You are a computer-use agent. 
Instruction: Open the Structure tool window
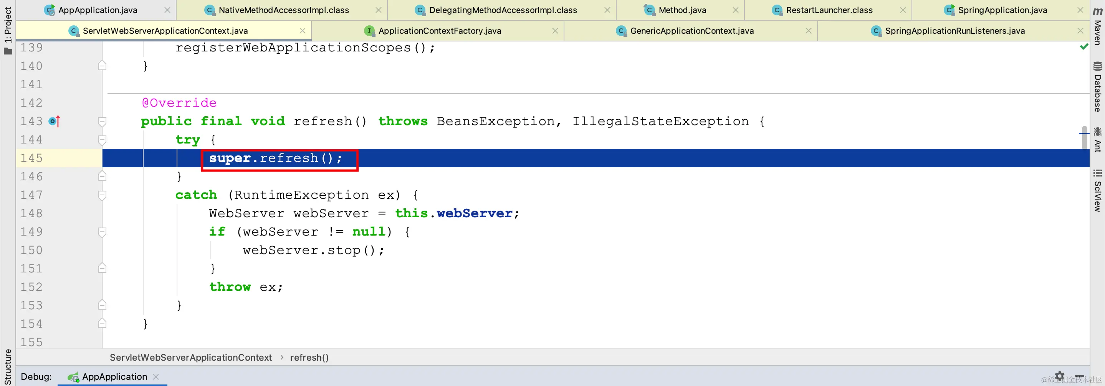(x=8, y=367)
